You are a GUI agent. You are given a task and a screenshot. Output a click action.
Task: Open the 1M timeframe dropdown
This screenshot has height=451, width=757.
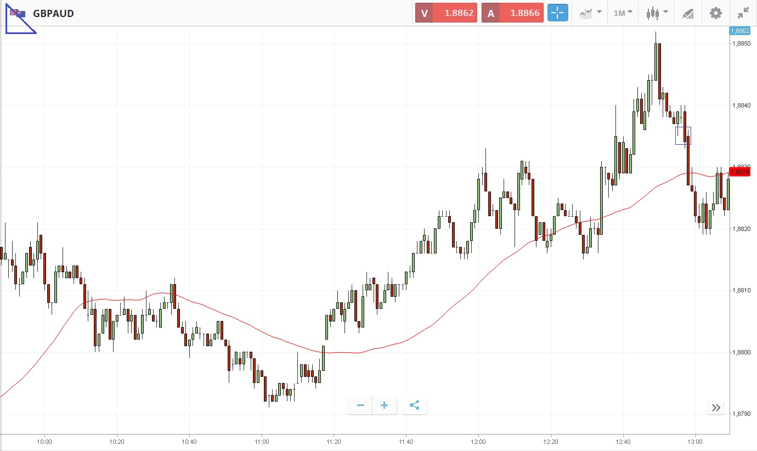[x=623, y=13]
